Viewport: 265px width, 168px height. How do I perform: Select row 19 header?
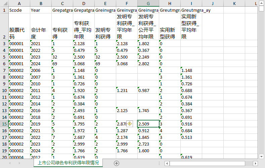(4, 151)
